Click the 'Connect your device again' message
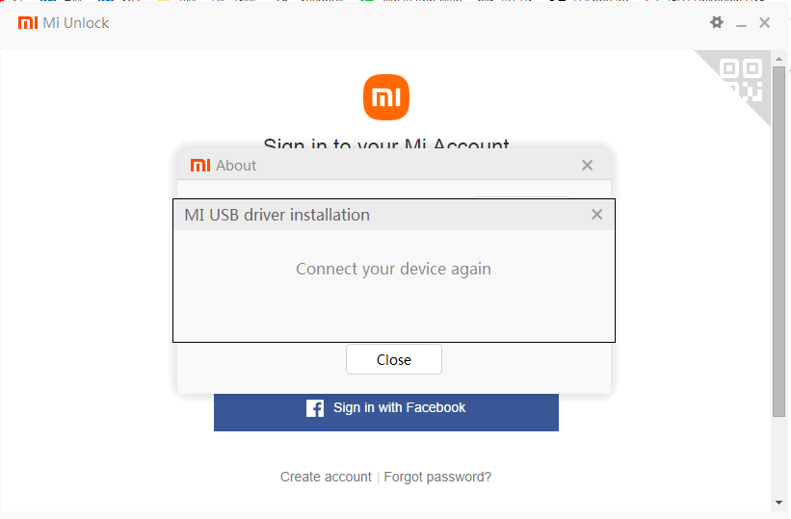Viewport: 791px width, 519px height. pyautogui.click(x=393, y=270)
